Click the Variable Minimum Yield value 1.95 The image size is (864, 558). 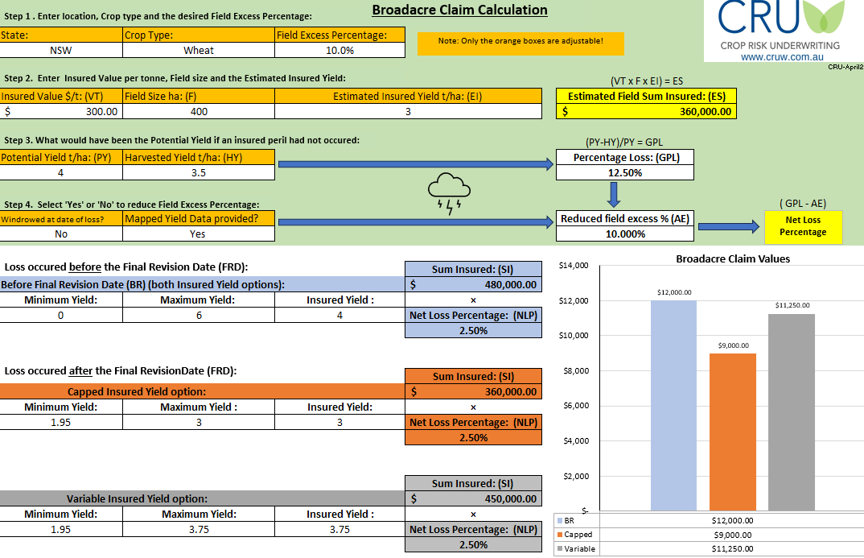[x=61, y=529]
